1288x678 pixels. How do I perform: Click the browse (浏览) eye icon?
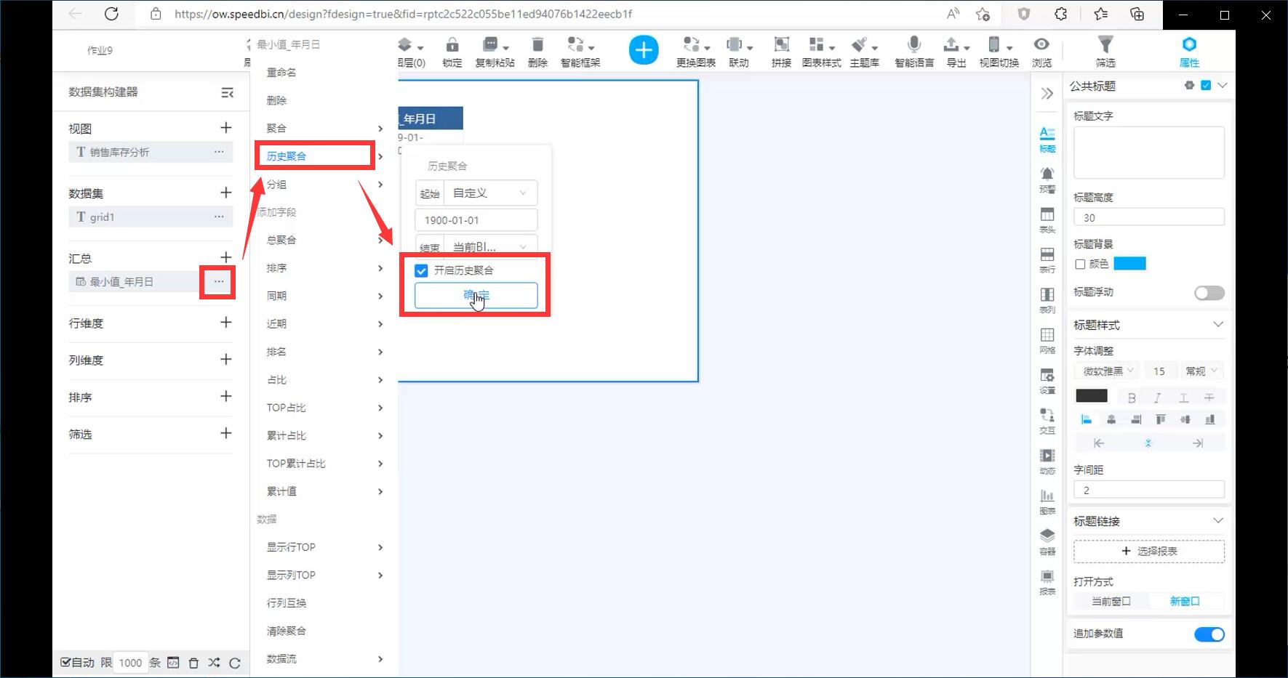pos(1041,51)
